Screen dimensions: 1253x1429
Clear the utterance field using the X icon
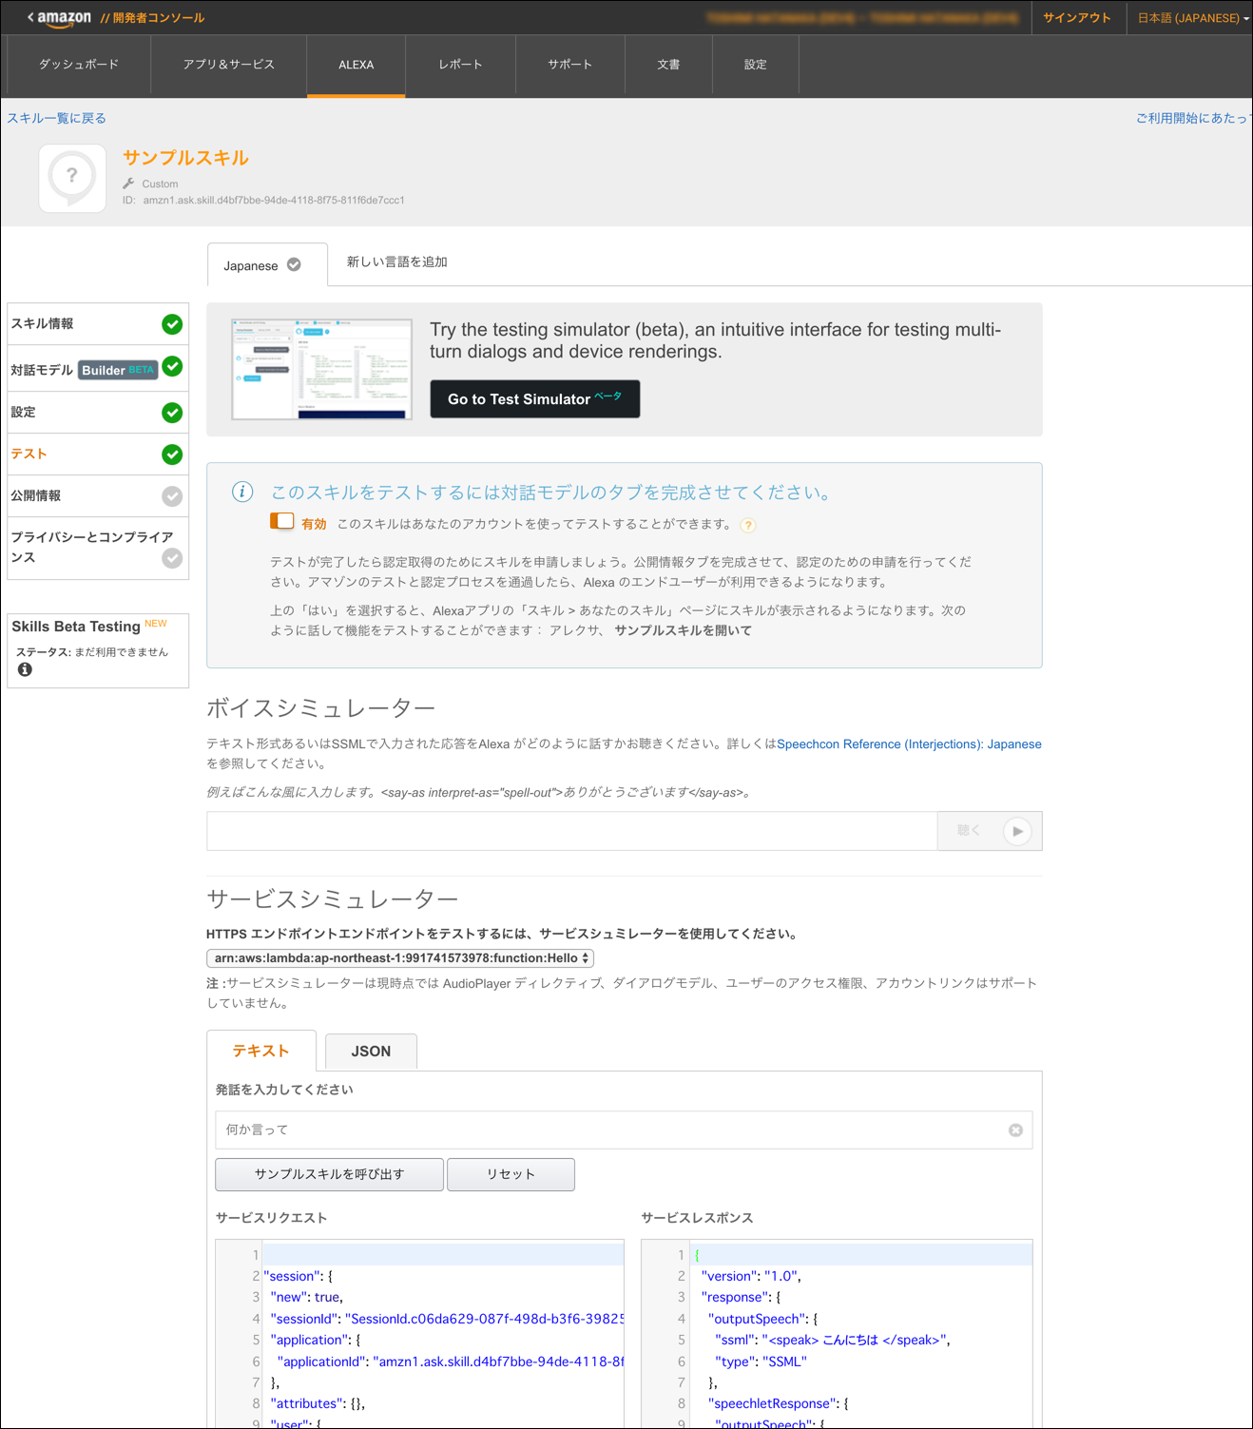(1015, 1130)
